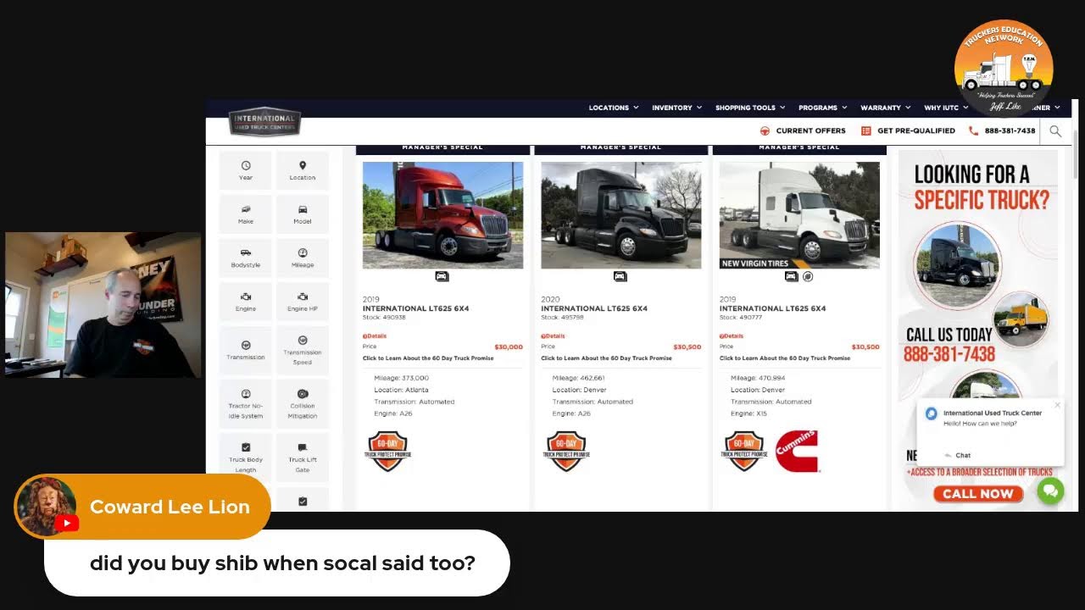Screen dimensions: 1085x610
Task: Click the search magnifier icon
Action: click(1055, 130)
